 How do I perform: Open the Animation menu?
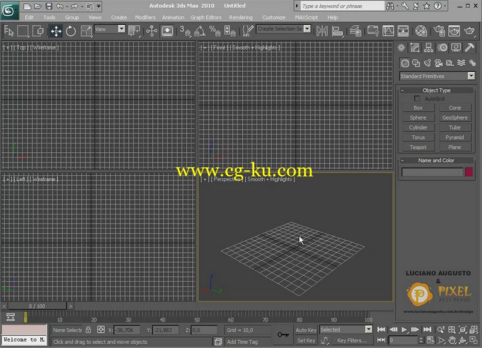[173, 17]
